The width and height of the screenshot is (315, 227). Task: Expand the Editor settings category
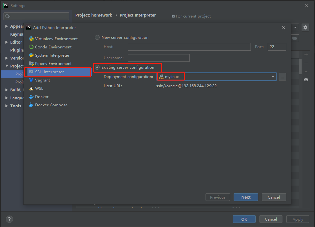7,42
